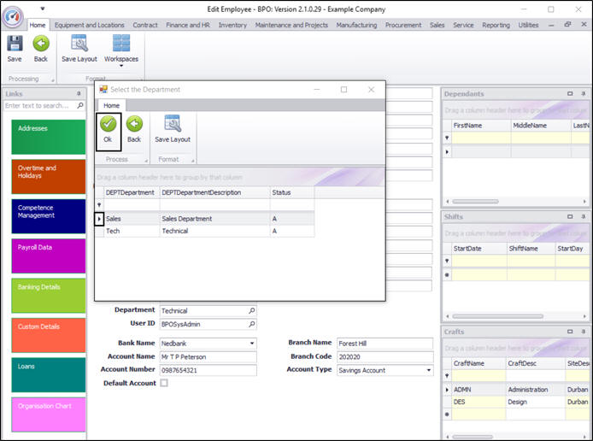Click Save Layout in department dialog
Viewport: 593px width, 441px height.
click(x=173, y=129)
